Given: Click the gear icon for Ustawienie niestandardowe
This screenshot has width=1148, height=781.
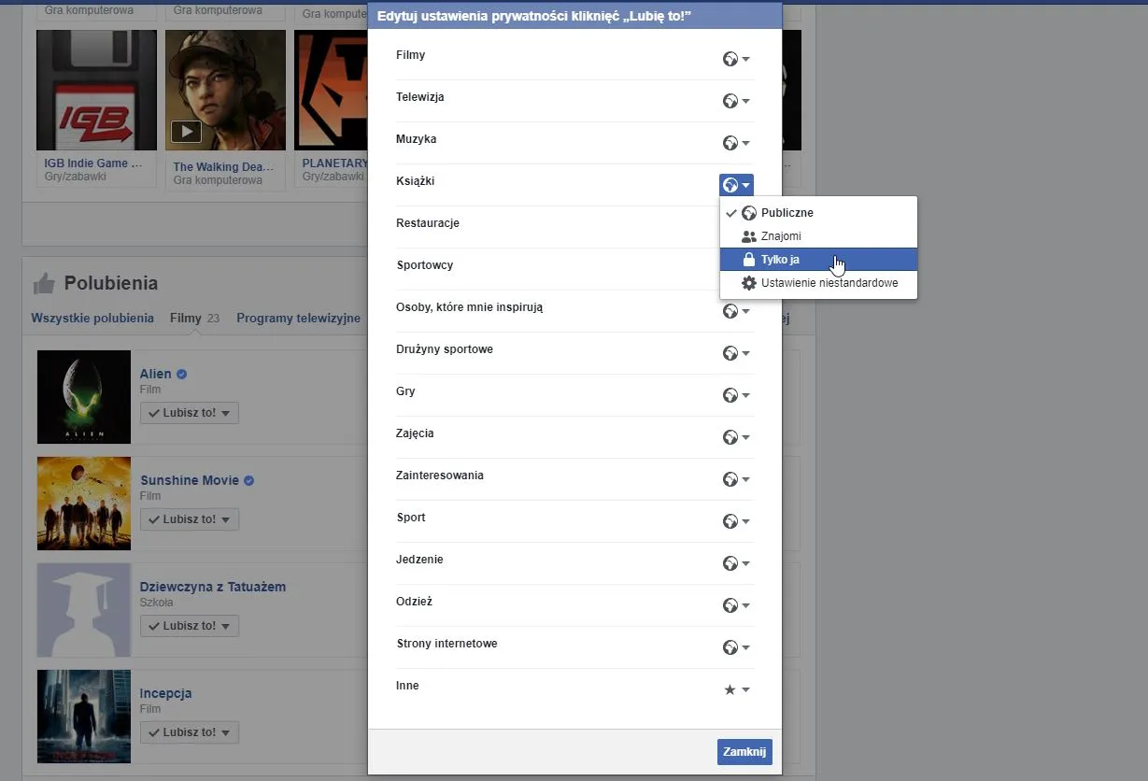Looking at the screenshot, I should [747, 282].
